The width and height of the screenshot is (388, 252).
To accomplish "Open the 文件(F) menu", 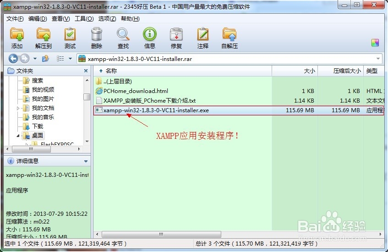I will pos(15,19).
